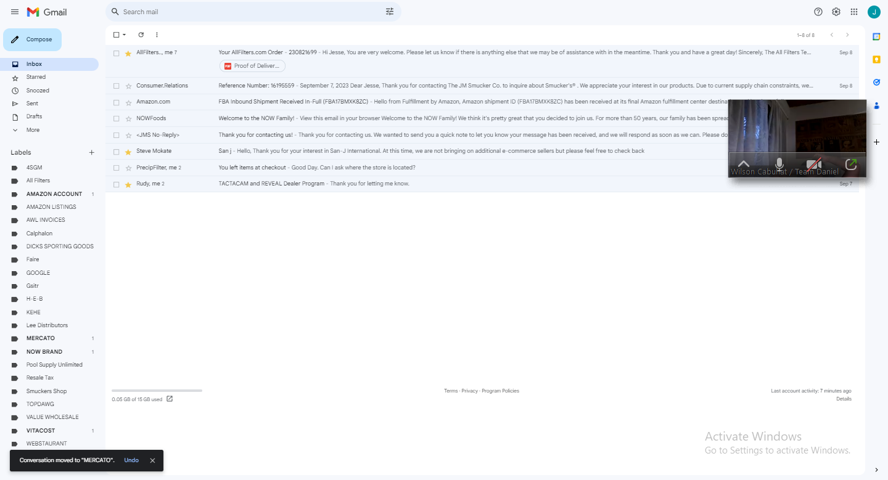This screenshot has width=888, height=480.
Task: Open Google Calendar side panel
Action: [x=876, y=37]
